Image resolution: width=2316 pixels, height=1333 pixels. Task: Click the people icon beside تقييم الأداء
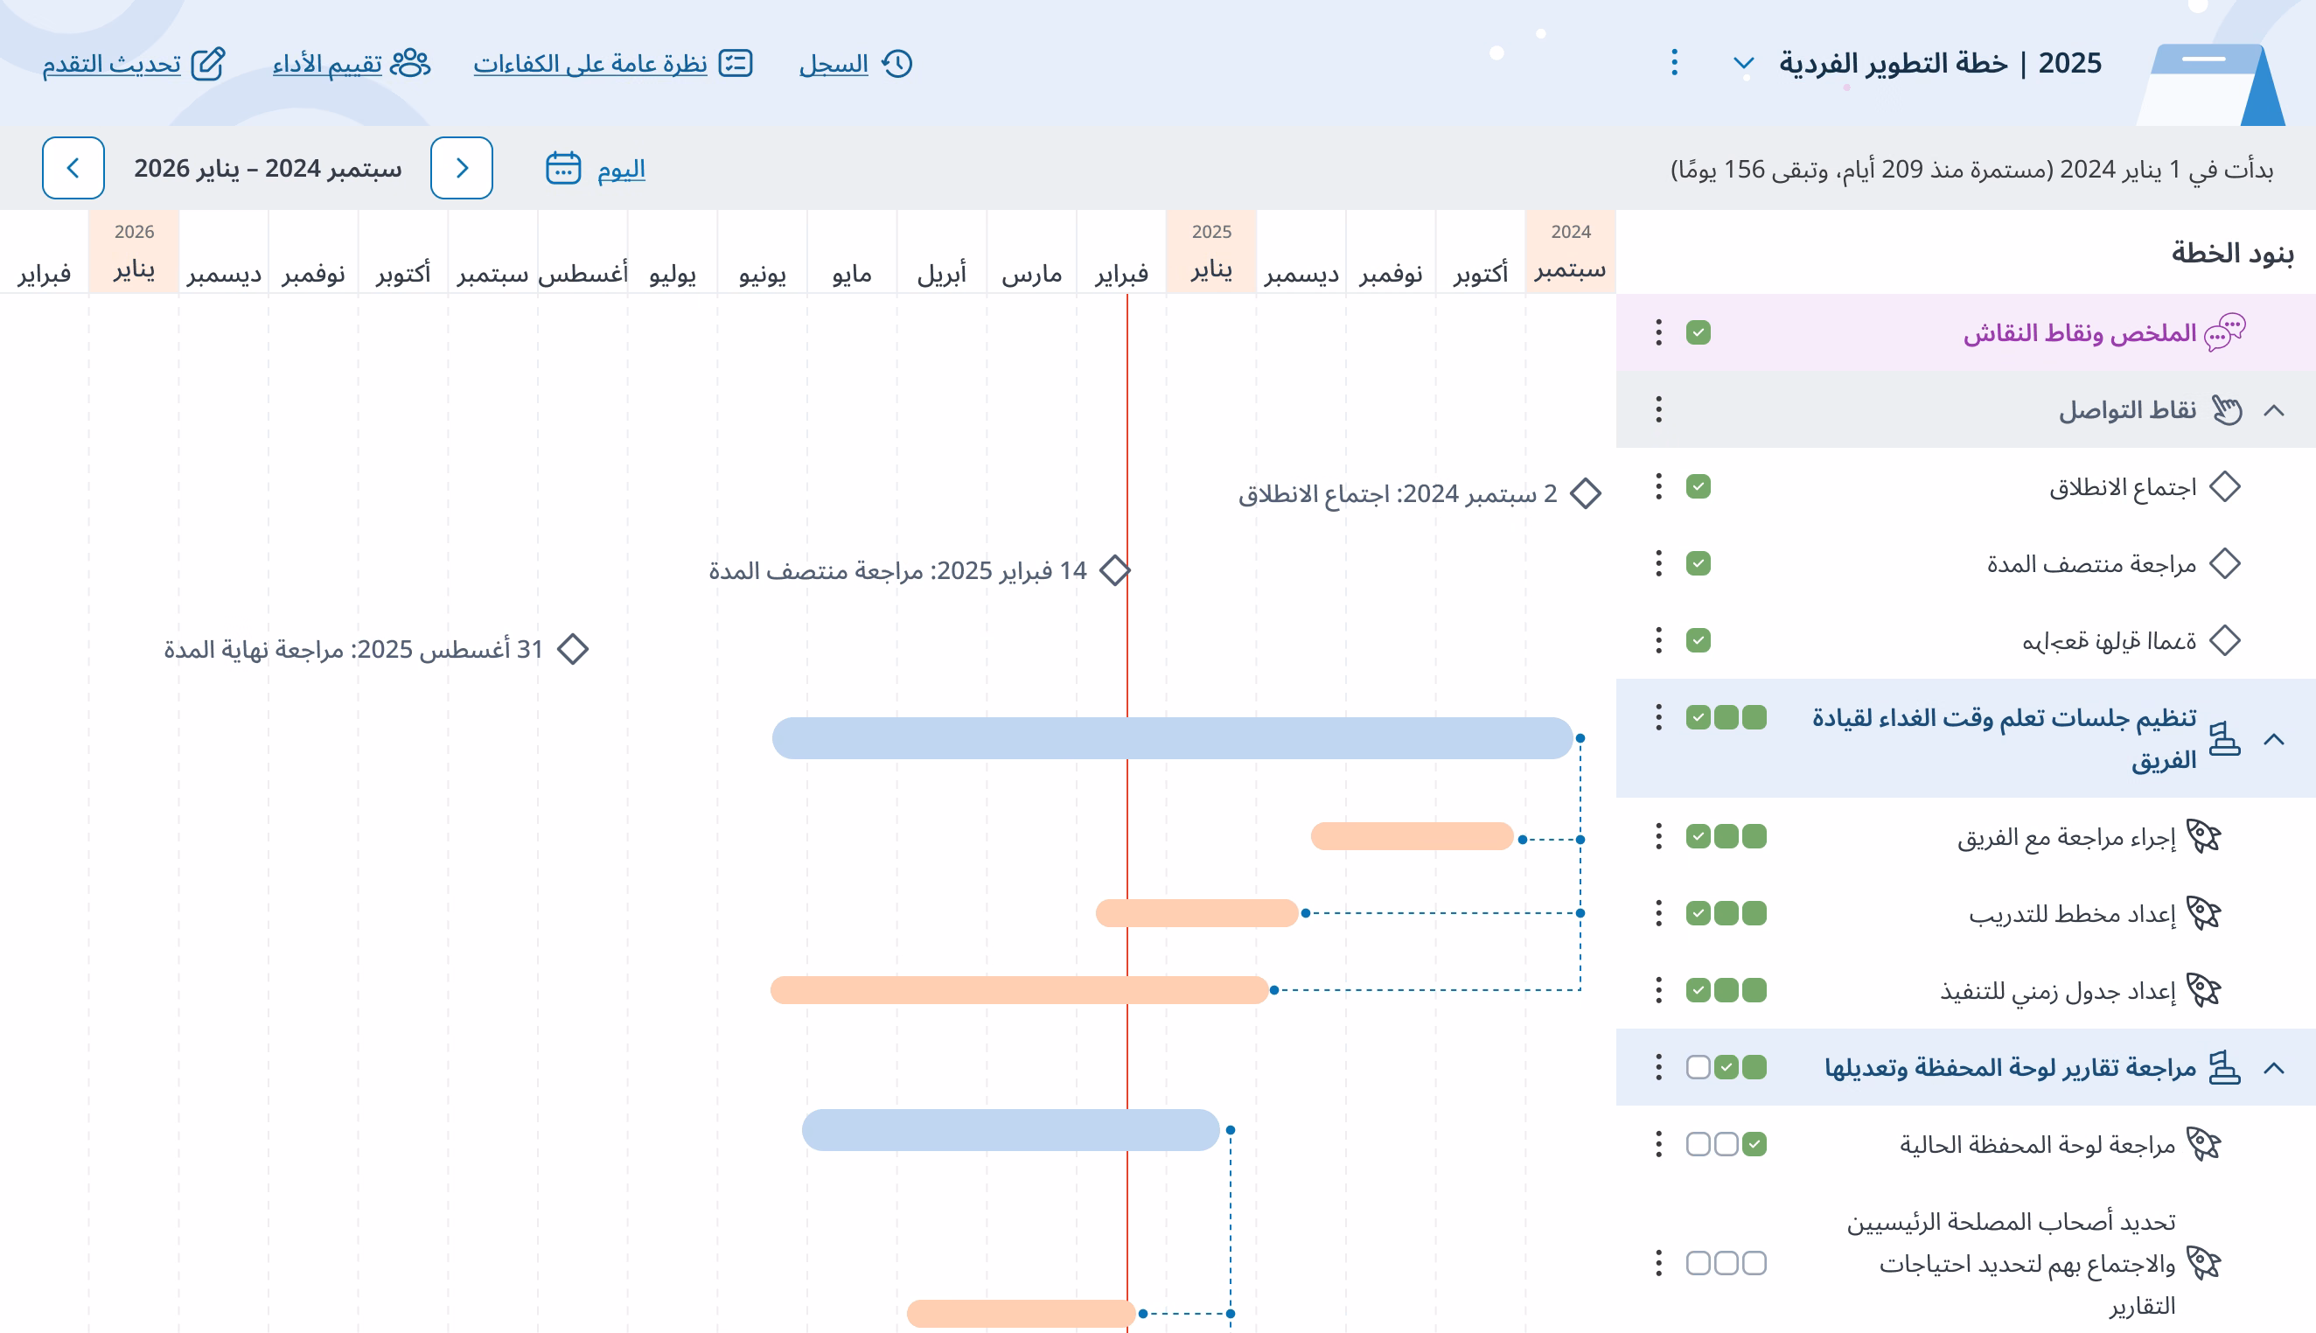pyautogui.click(x=410, y=63)
